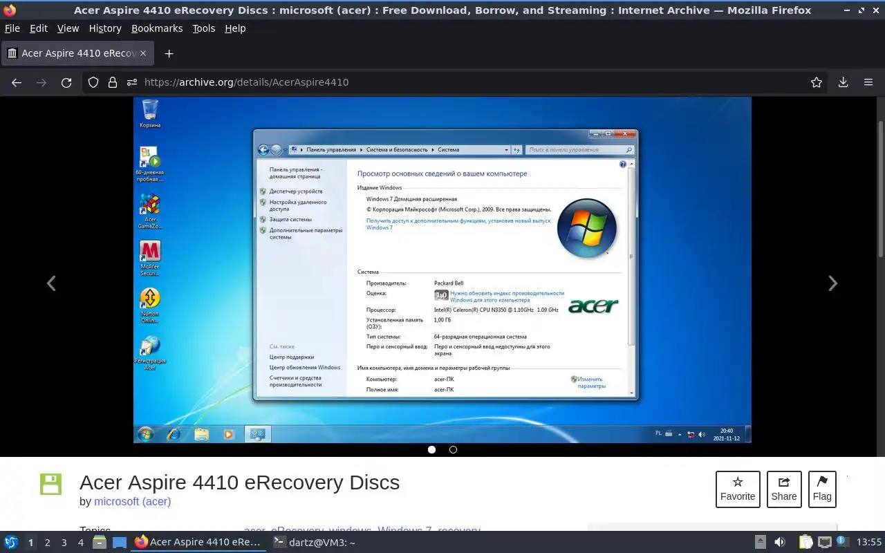
Task: Switch to workspace 4
Action: [x=80, y=543]
